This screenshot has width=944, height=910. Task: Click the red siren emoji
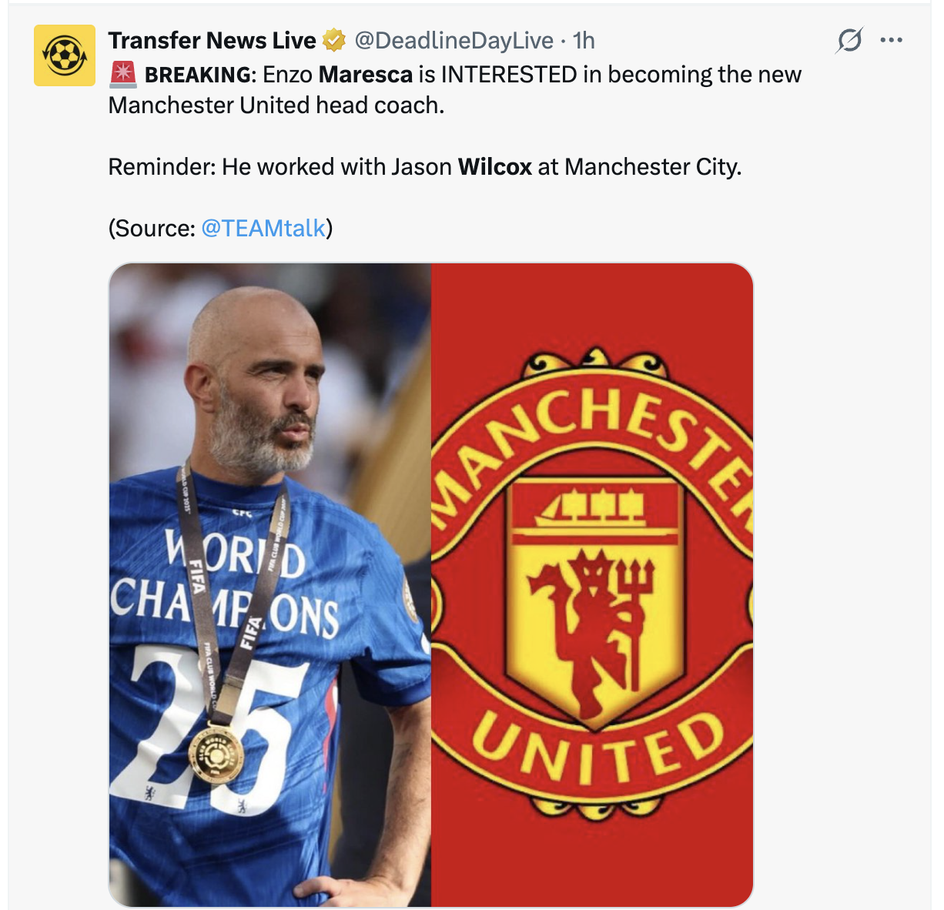pyautogui.click(x=122, y=75)
